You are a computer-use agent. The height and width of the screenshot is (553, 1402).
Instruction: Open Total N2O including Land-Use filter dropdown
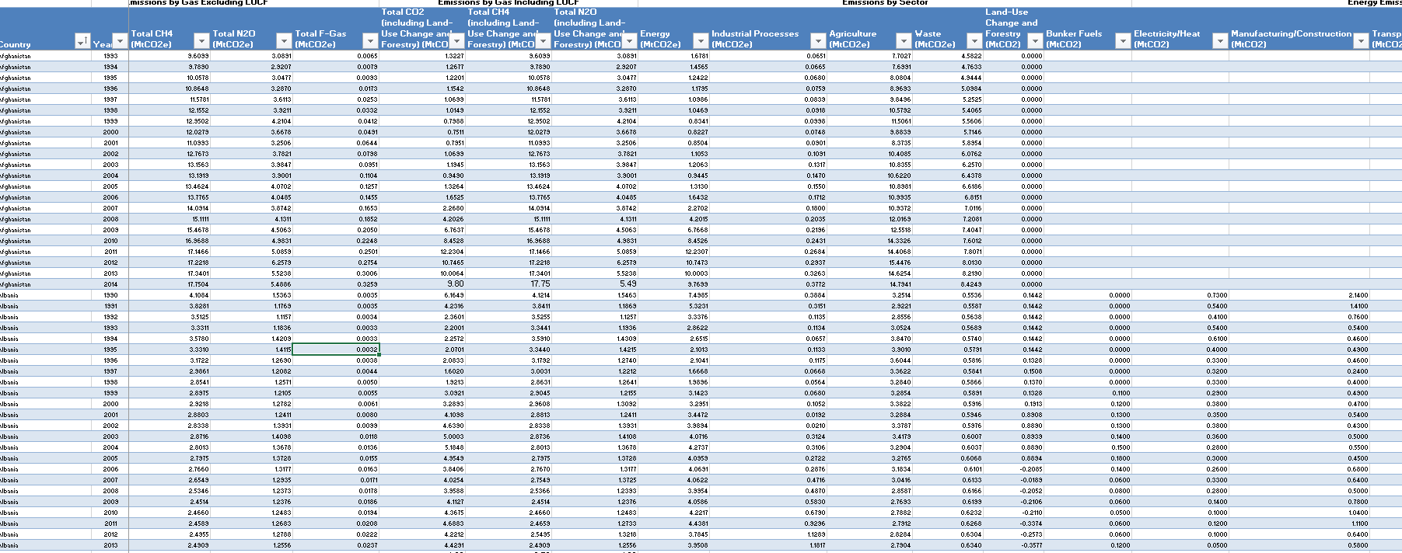629,41
